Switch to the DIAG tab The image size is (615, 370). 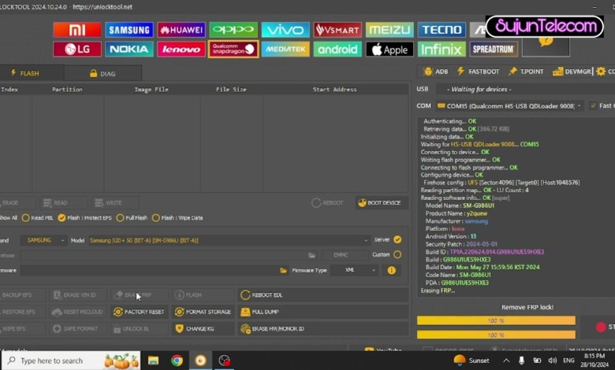102,73
